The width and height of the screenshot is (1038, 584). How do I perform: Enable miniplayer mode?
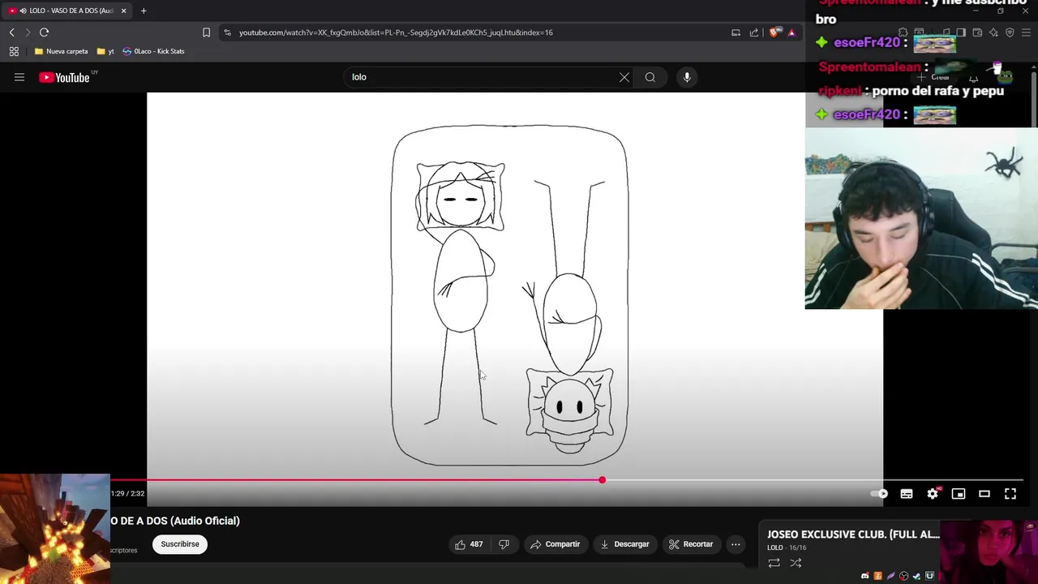click(959, 493)
